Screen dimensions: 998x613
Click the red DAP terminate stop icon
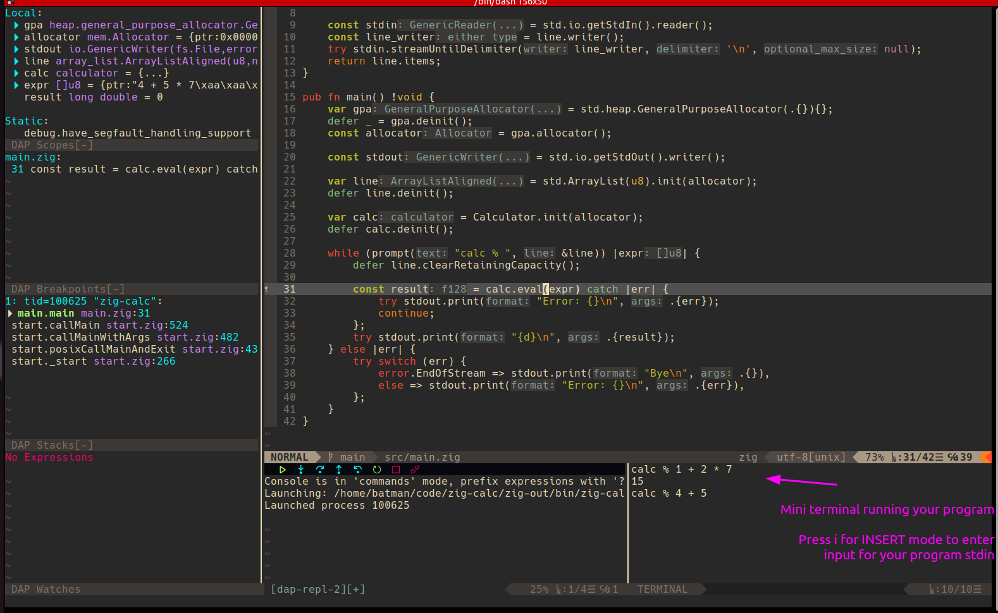point(396,470)
